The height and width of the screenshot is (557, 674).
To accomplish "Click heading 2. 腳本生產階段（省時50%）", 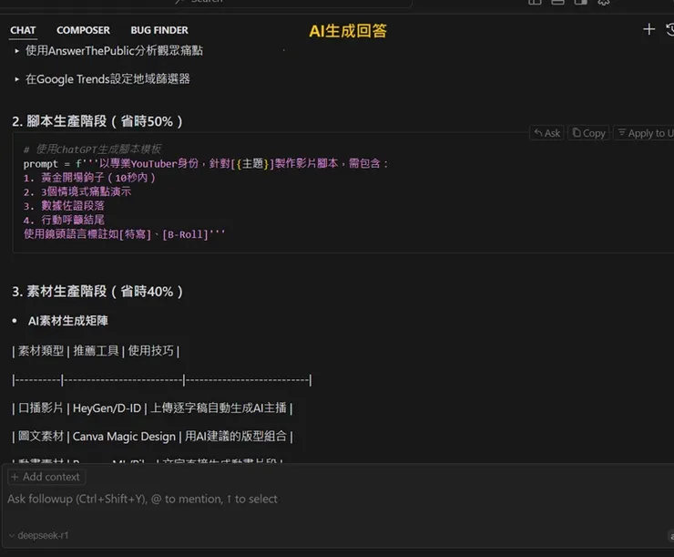I will (97, 121).
